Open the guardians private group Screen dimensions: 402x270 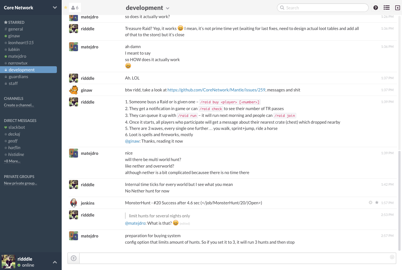coord(18,76)
